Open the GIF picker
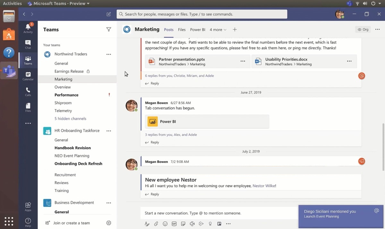Screen dimensions: 385x229 pyautogui.click(x=174, y=224)
